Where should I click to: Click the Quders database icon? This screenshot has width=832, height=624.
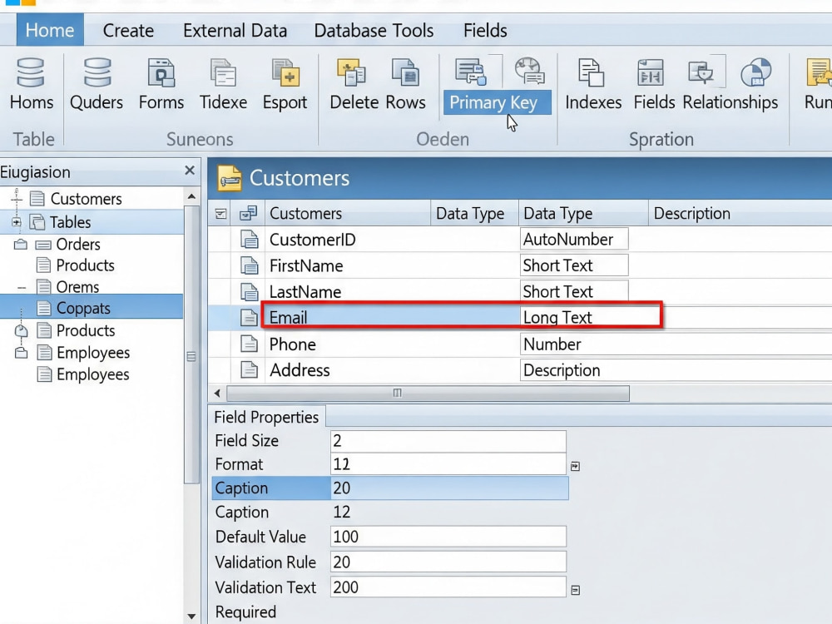[97, 72]
